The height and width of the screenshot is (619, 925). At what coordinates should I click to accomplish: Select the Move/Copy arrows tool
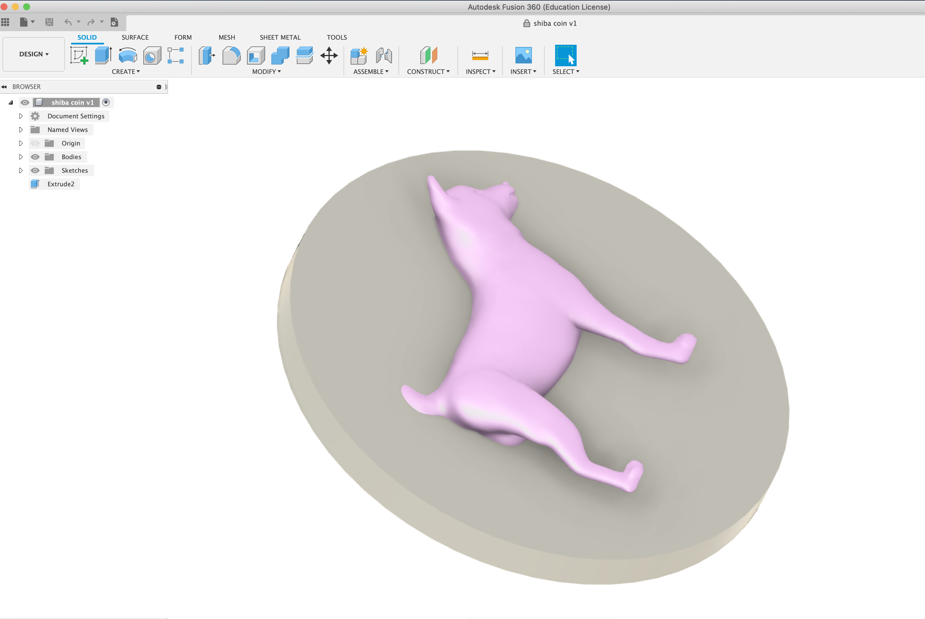pyautogui.click(x=329, y=55)
